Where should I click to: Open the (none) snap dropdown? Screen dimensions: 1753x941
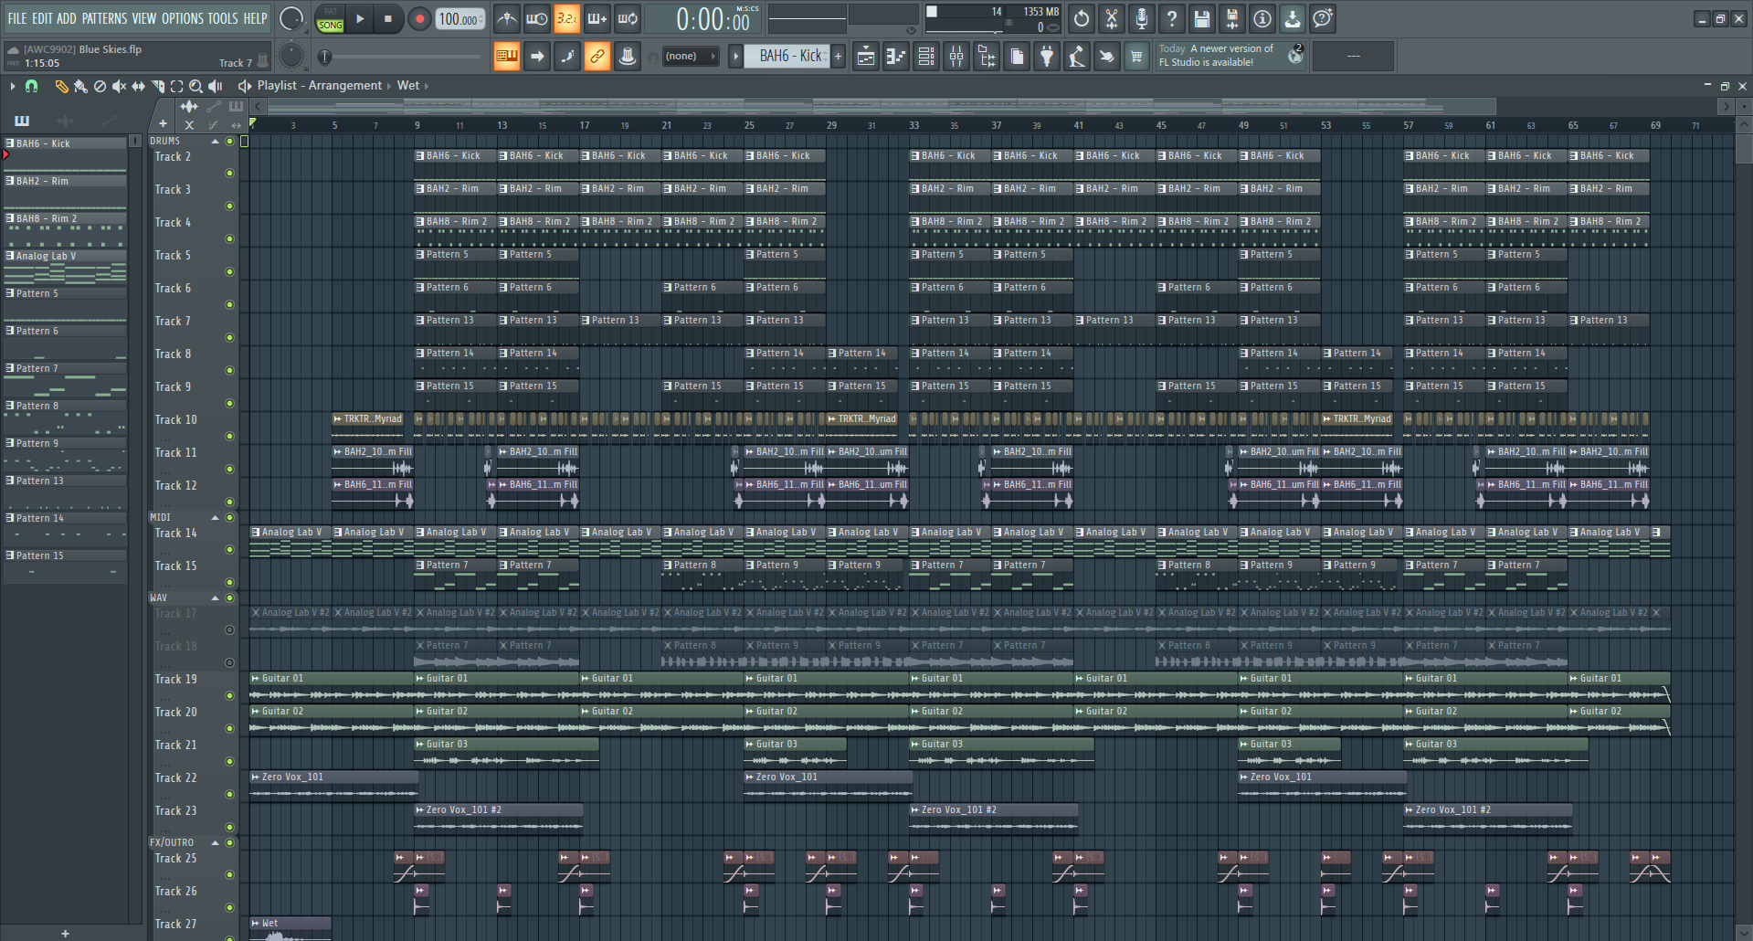[x=690, y=57]
